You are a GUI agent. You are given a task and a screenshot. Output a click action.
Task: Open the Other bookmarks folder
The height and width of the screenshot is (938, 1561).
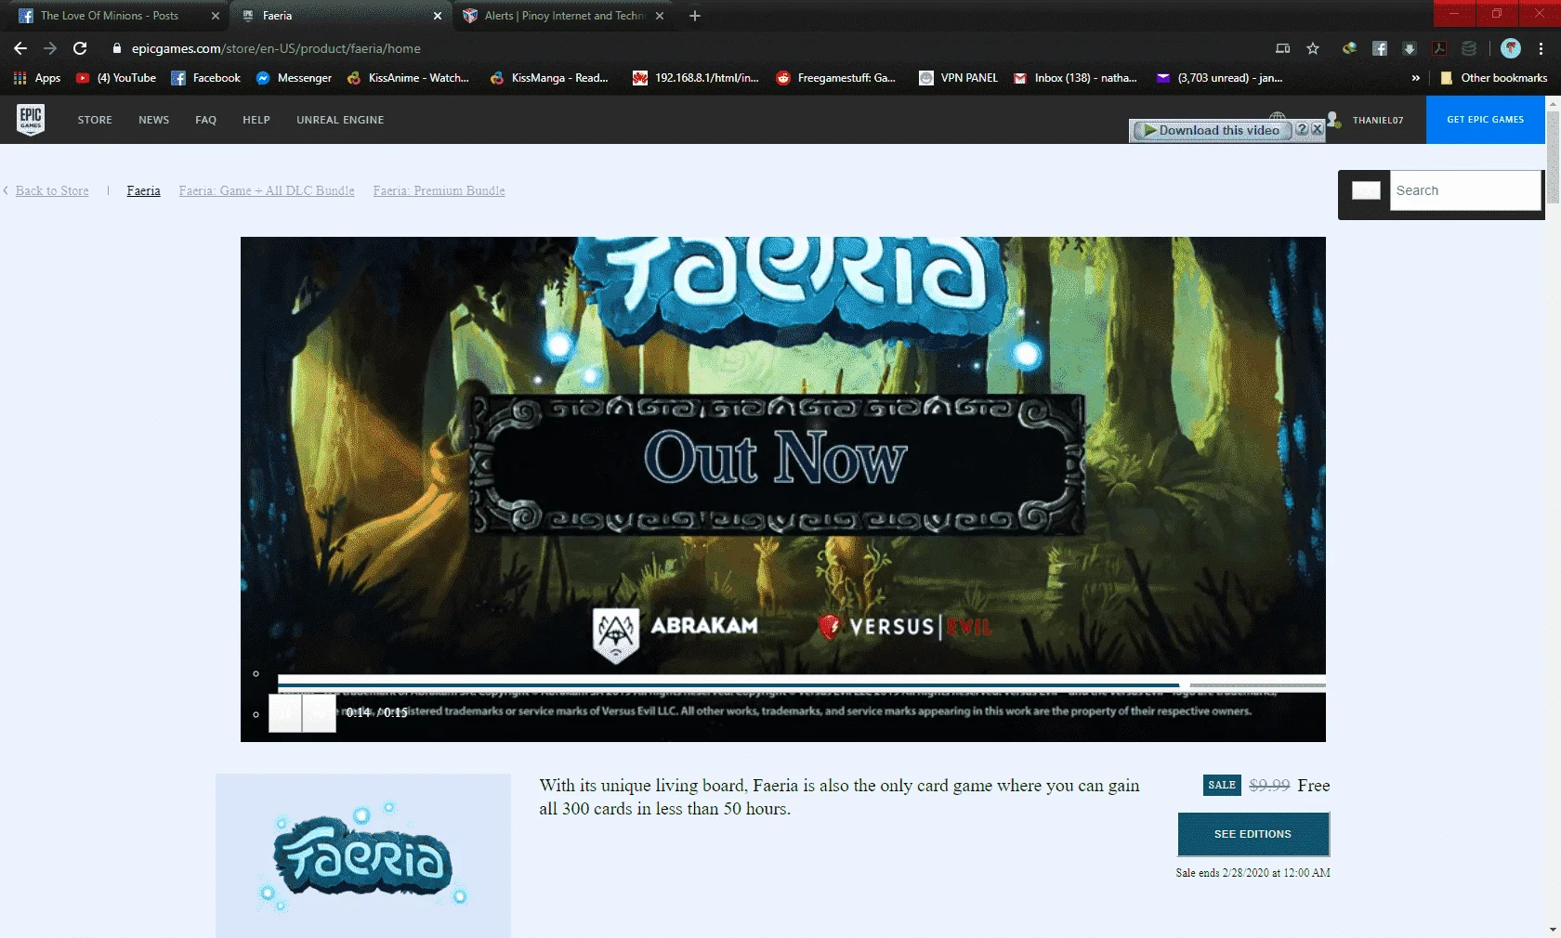pos(1493,78)
